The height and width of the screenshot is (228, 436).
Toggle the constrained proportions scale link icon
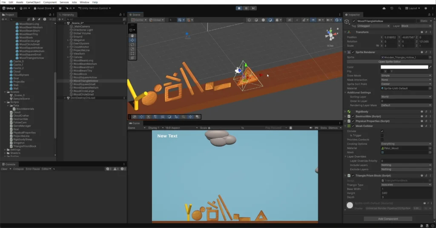(x=377, y=46)
